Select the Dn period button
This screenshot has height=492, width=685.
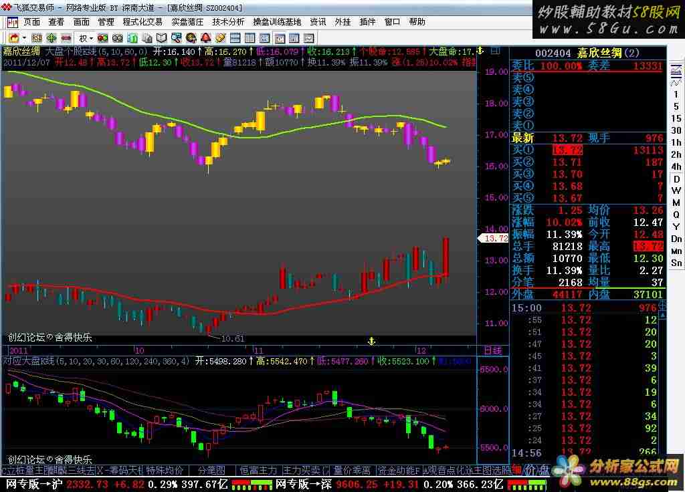[x=676, y=239]
